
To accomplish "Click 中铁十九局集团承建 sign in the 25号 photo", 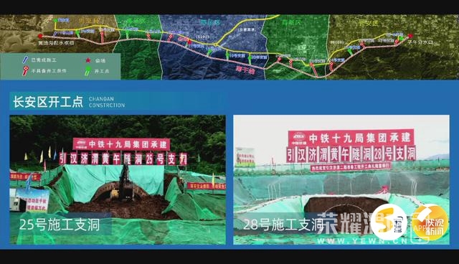I will pos(121,144).
